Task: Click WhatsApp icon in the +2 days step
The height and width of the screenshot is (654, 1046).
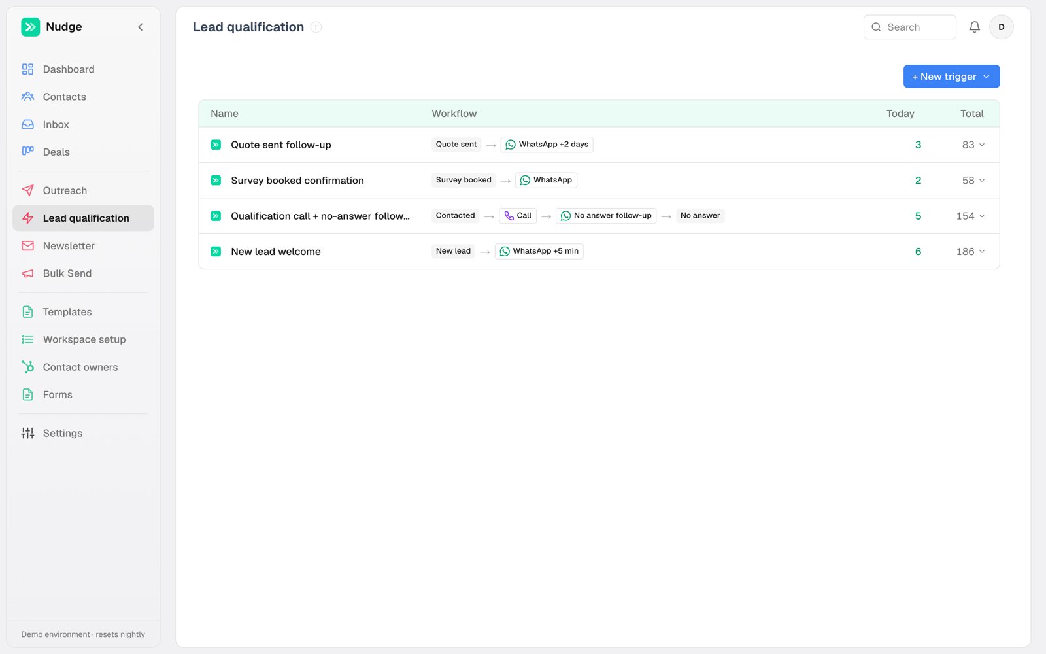Action: pyautogui.click(x=511, y=145)
